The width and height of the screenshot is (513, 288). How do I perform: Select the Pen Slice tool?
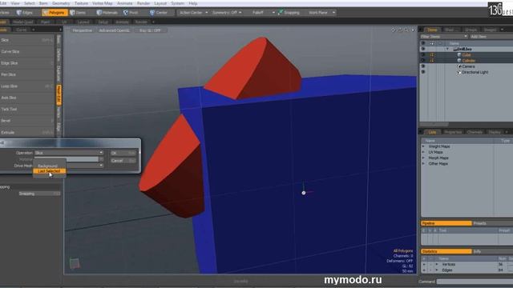pyautogui.click(x=26, y=74)
